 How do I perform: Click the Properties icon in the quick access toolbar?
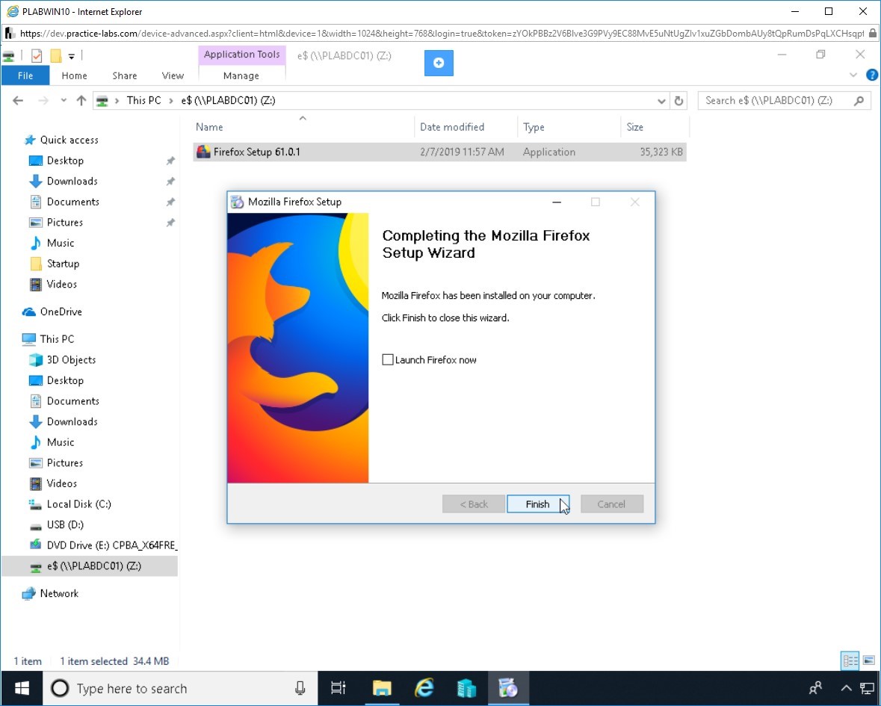37,55
